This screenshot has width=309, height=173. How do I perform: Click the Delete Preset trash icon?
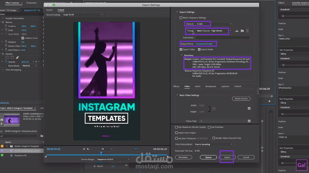[247, 31]
